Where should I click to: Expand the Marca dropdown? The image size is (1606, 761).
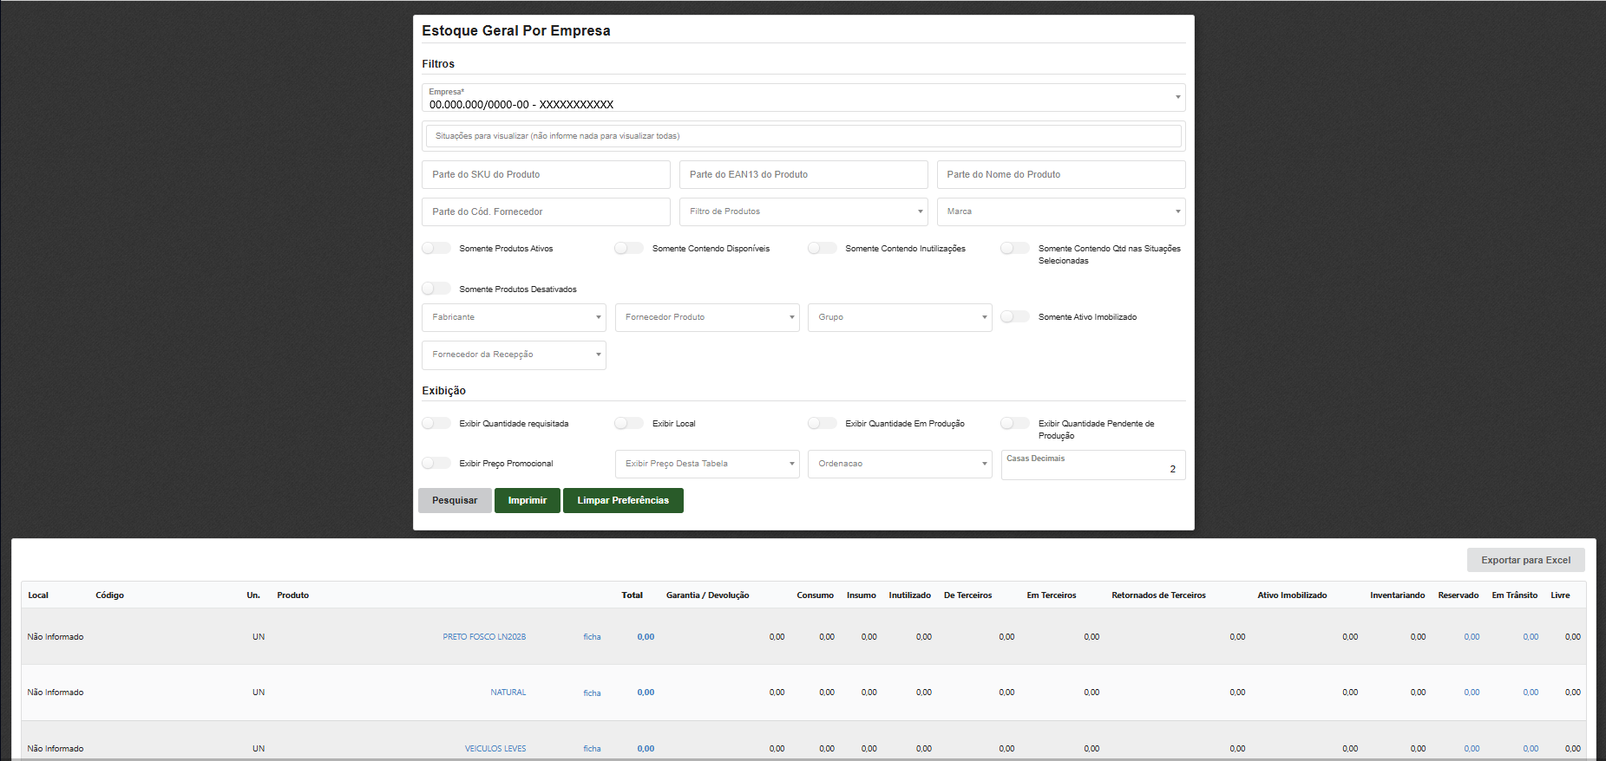[1060, 211]
